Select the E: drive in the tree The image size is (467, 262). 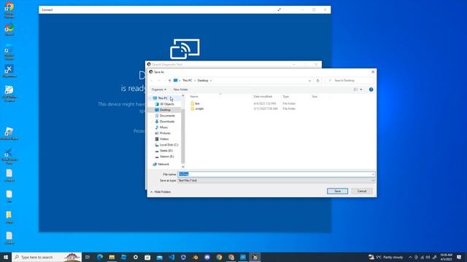[166, 156]
